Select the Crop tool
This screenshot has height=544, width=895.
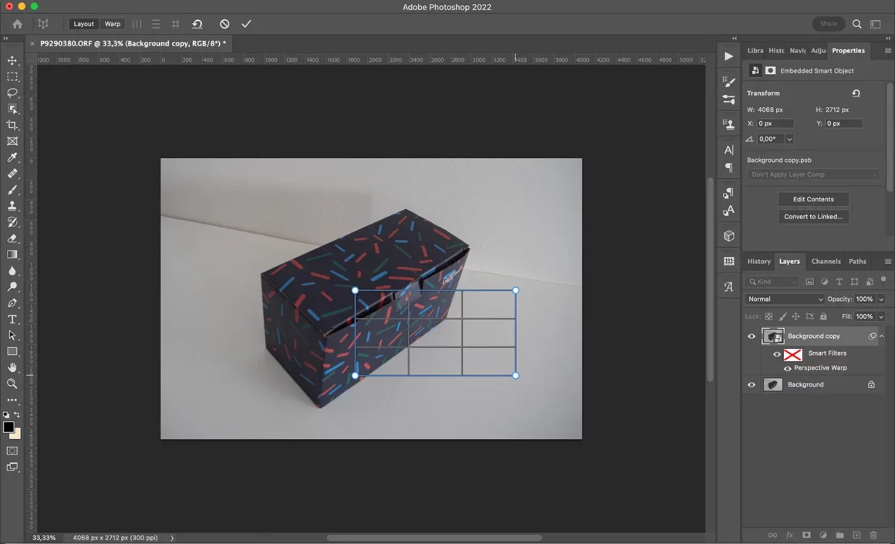(12, 125)
